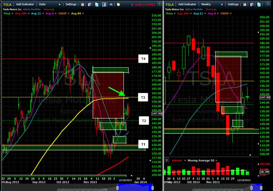The image size is (273, 191).
Task: Open Settings in Weekly chart
Action: point(233,4)
